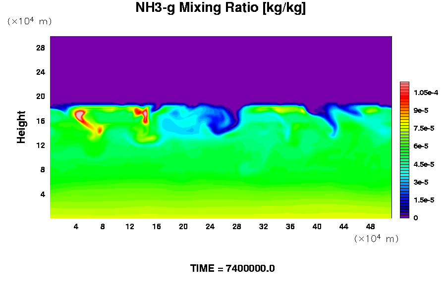
Task: Click the 4.5e-5 colorbar tick label
Action: [424, 164]
